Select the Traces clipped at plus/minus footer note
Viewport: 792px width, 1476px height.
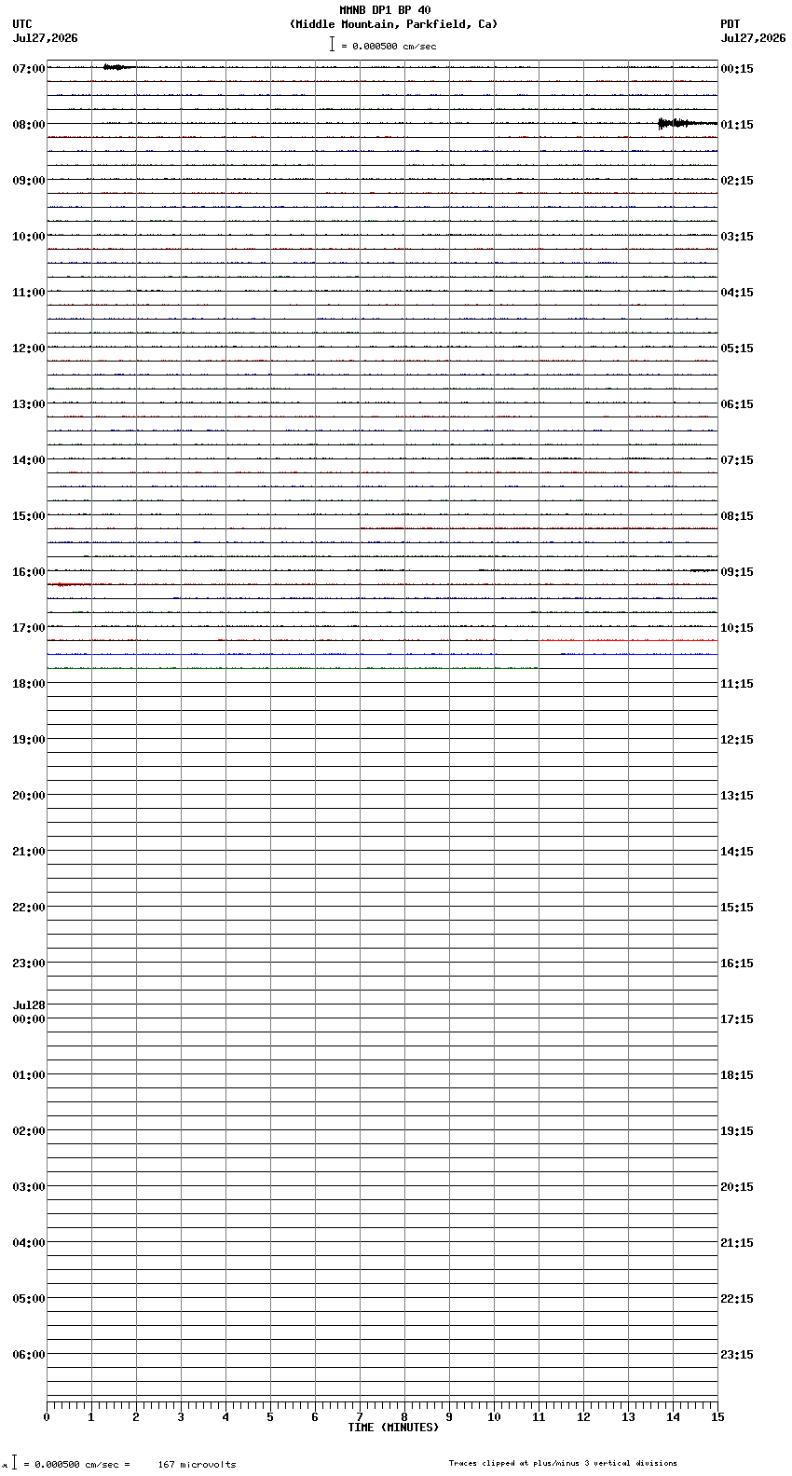(x=563, y=1463)
